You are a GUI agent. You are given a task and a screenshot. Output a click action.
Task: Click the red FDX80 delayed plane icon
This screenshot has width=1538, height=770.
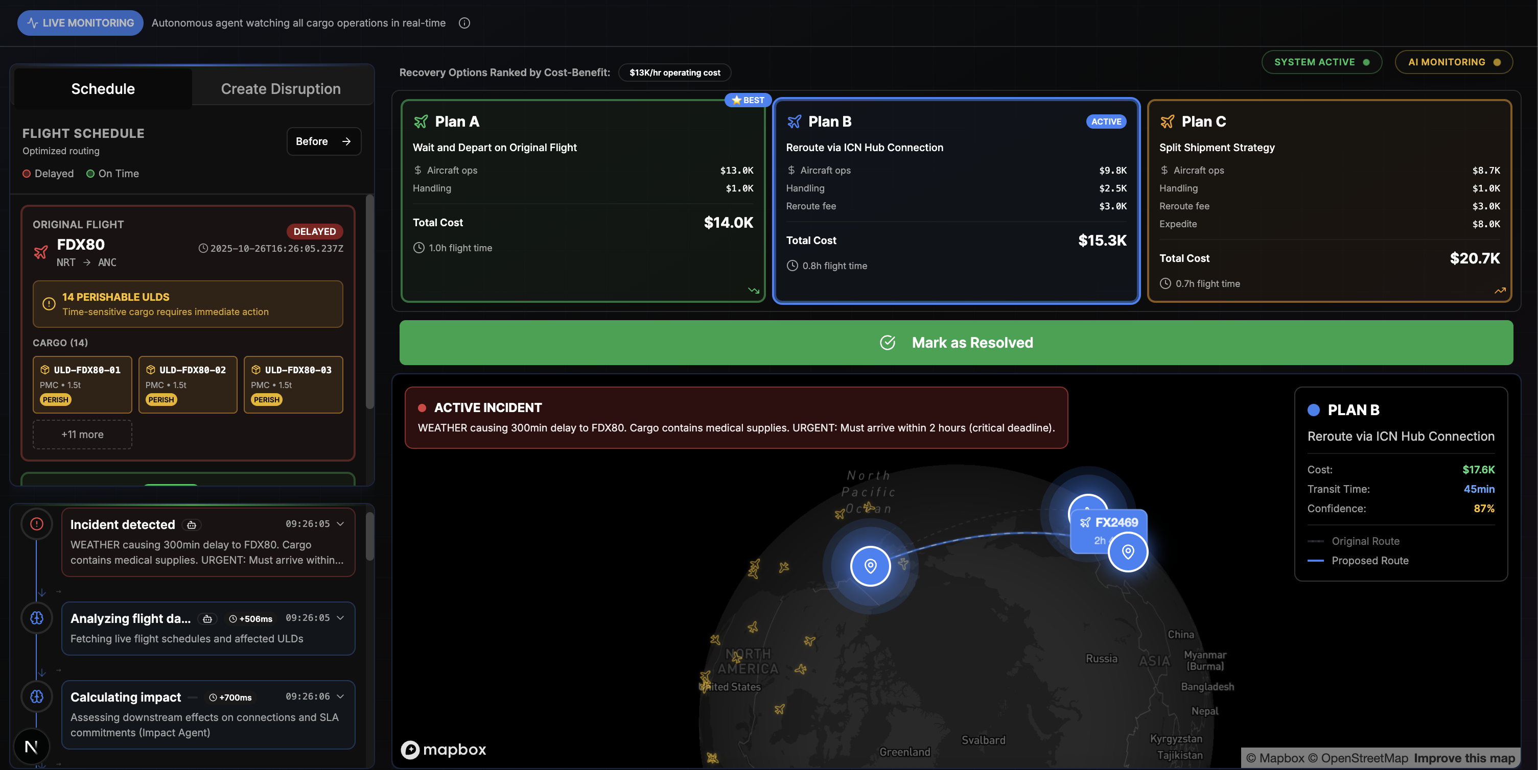40,252
